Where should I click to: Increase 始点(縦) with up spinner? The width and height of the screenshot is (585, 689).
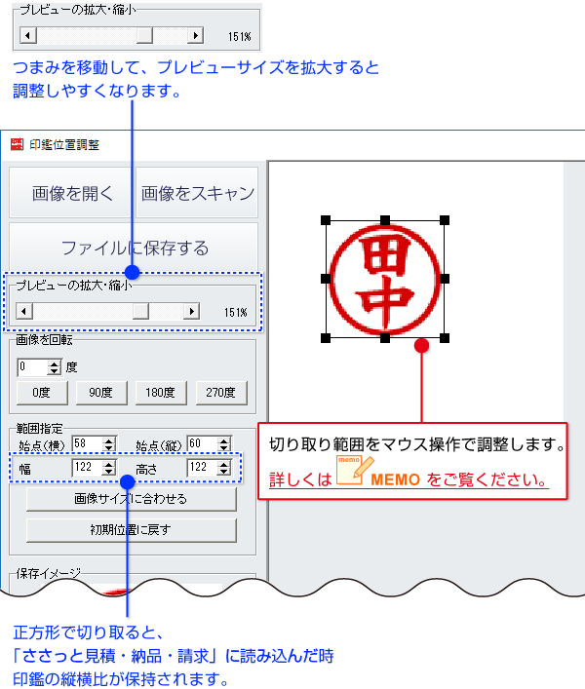pos(224,440)
